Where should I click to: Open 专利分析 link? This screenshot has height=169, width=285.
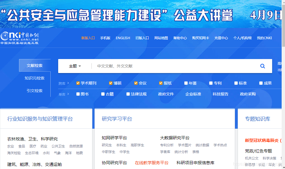[167, 145]
